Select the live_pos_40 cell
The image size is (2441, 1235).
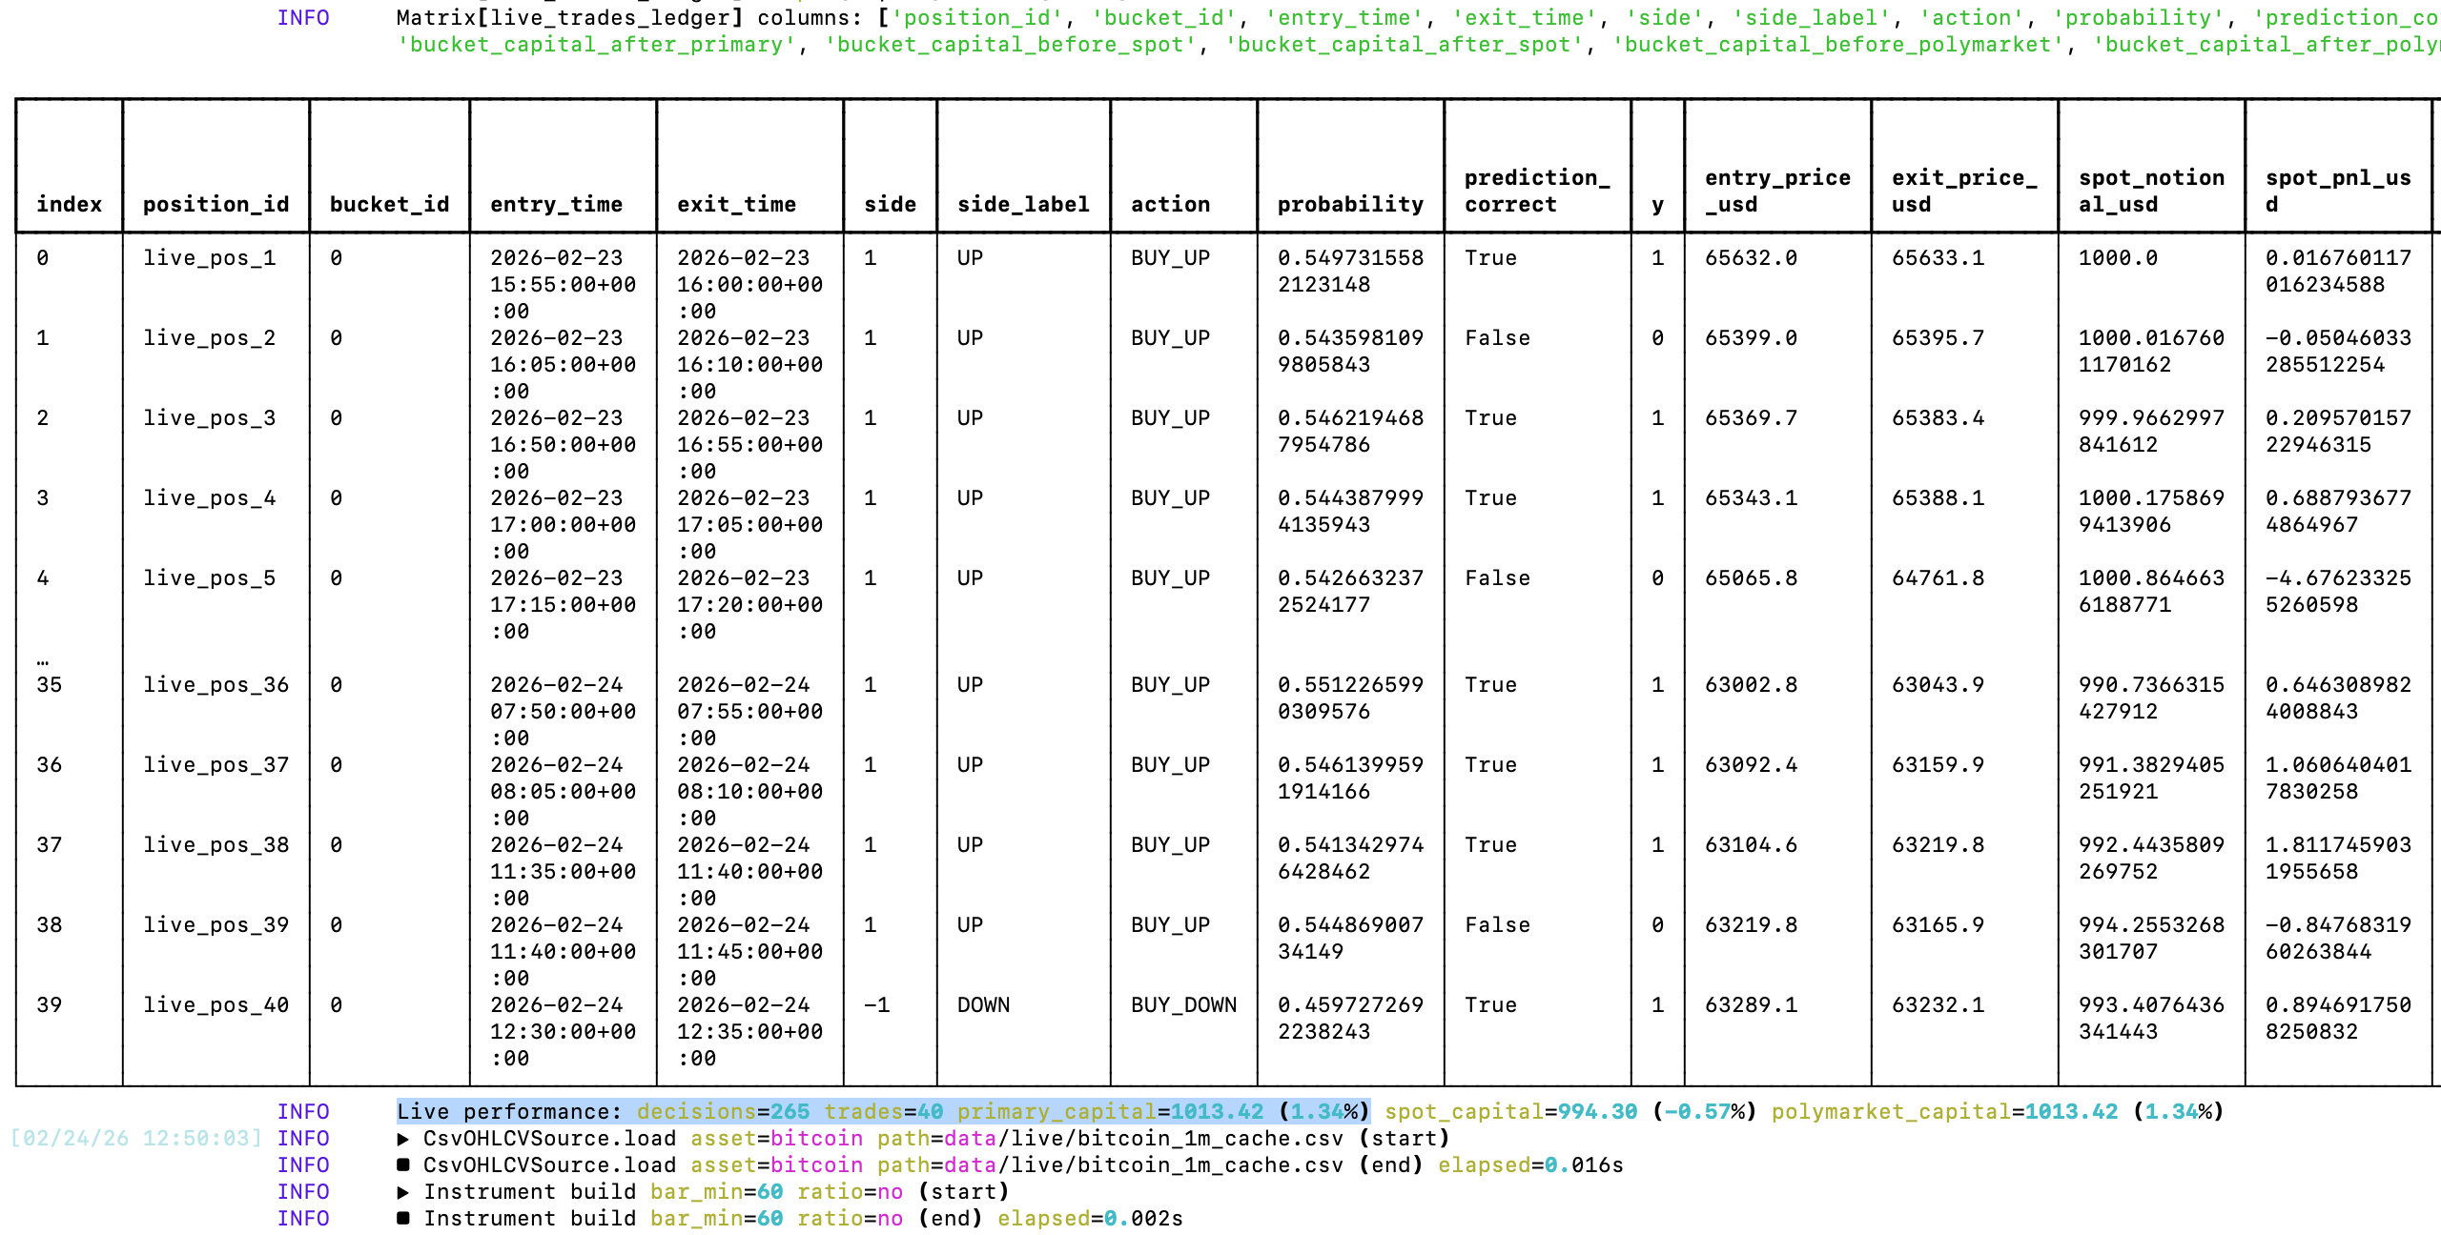tap(215, 1005)
